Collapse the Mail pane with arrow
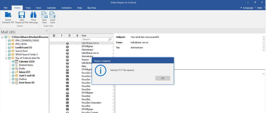266x113 pixels. 47,31
